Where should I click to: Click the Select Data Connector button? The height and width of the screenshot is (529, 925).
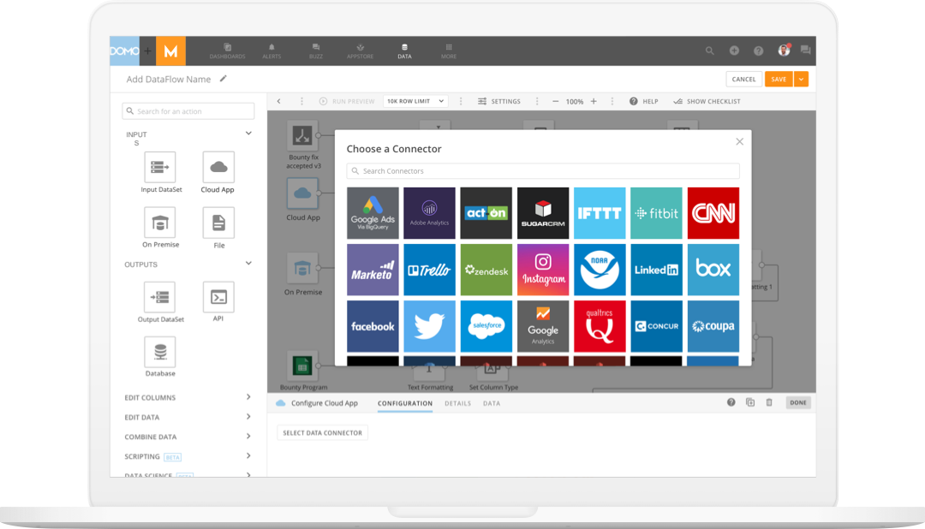point(323,433)
